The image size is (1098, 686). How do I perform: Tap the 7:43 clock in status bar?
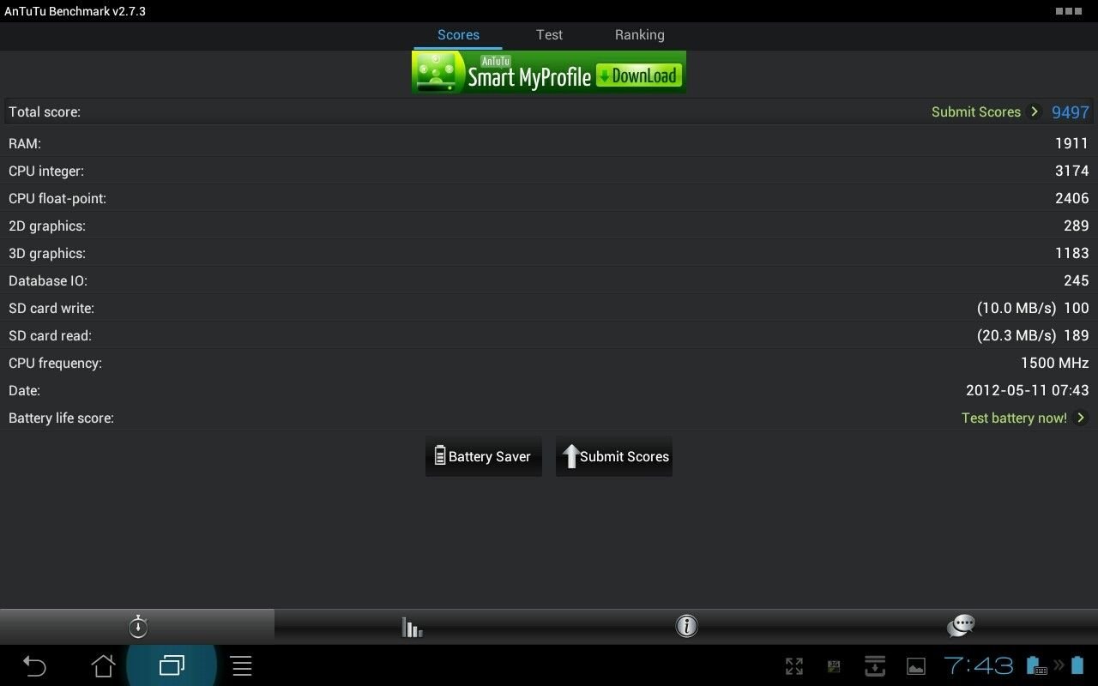click(979, 665)
